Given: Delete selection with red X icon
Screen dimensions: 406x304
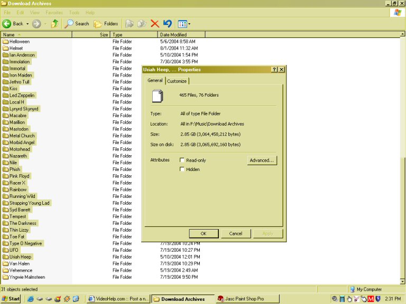Looking at the screenshot, I should (155, 24).
